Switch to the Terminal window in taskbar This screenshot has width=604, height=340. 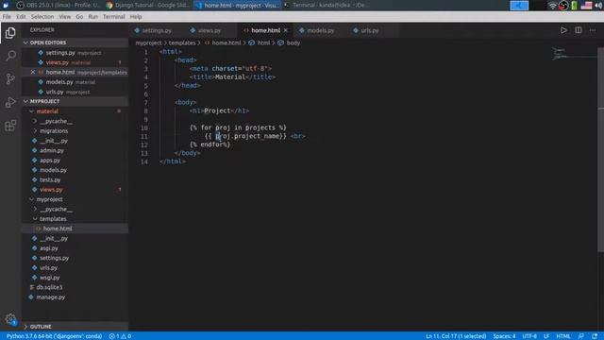click(x=327, y=6)
